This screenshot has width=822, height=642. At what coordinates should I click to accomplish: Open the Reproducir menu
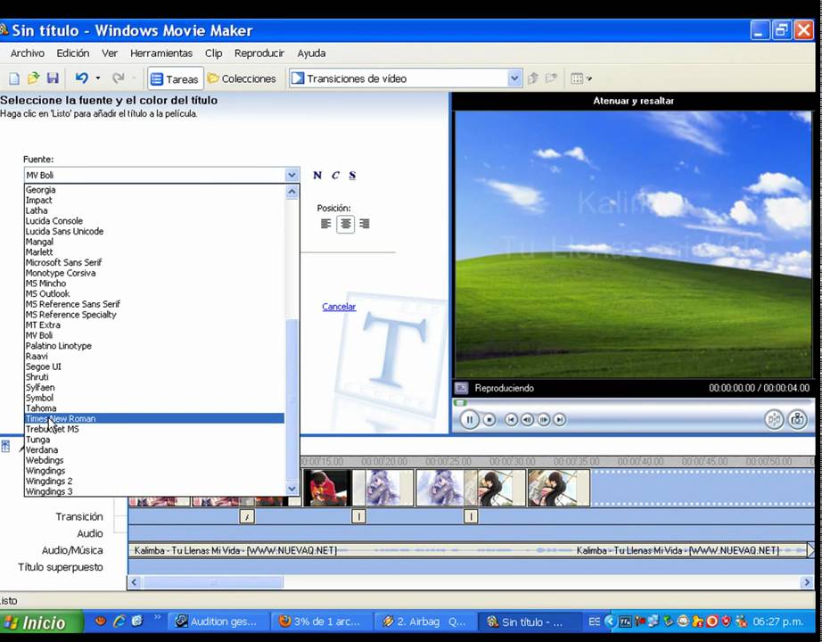coord(259,53)
